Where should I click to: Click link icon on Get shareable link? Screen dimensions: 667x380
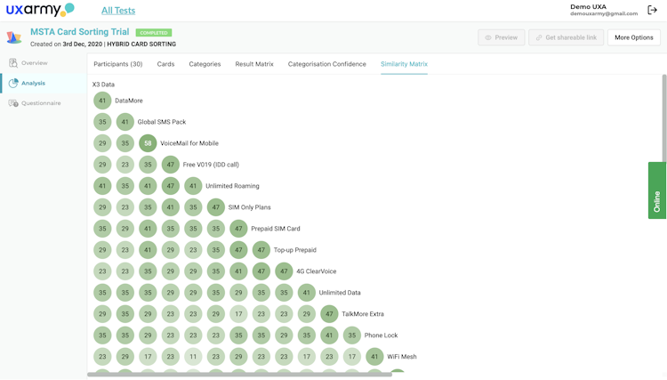539,37
